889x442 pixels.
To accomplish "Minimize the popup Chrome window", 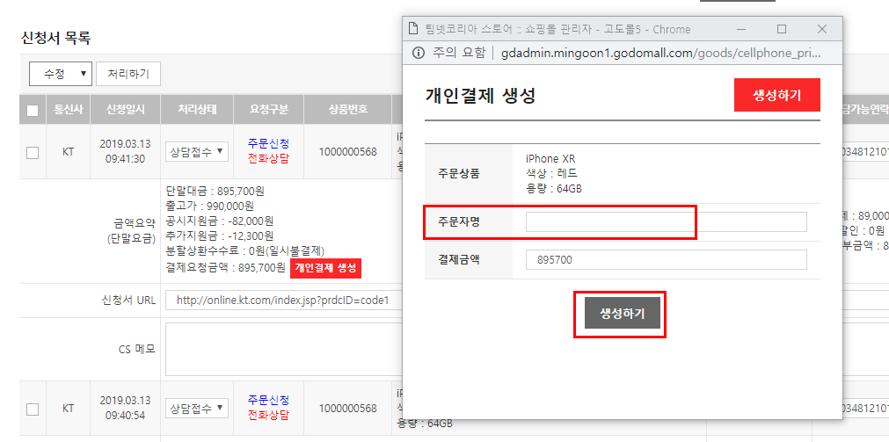I will pos(741,29).
